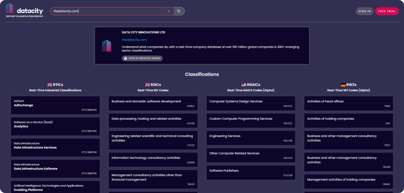
Task: Click the German flag beside RWZs
Action: tap(343, 85)
